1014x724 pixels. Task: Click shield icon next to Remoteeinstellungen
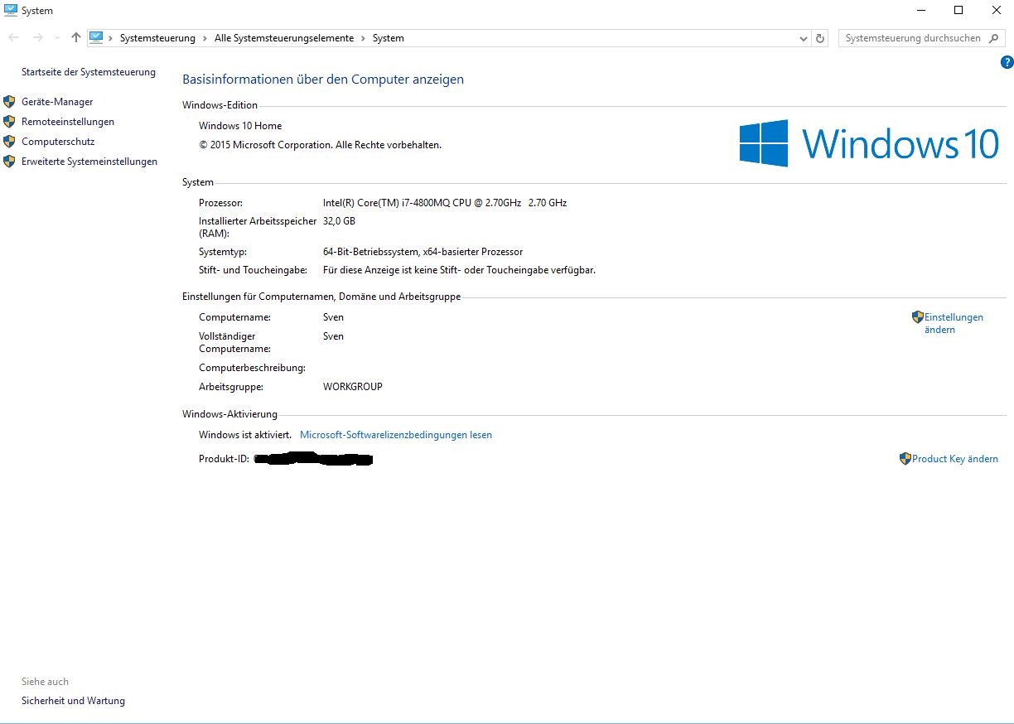point(9,122)
